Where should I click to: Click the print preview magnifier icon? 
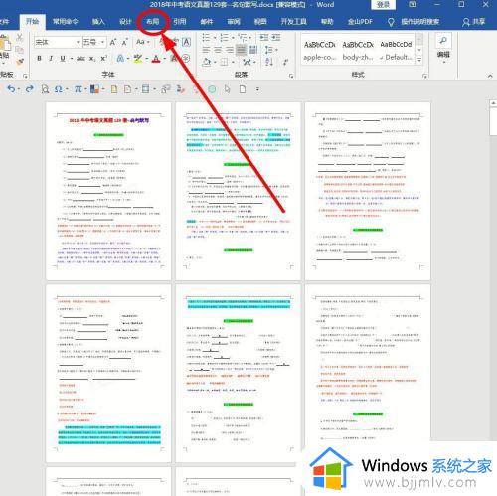(45, 89)
